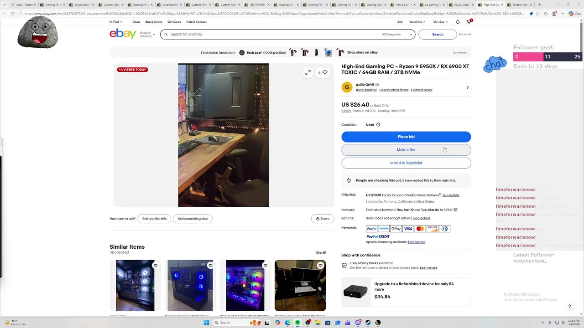
Task: Open Help & Contact link
Action: point(196,22)
